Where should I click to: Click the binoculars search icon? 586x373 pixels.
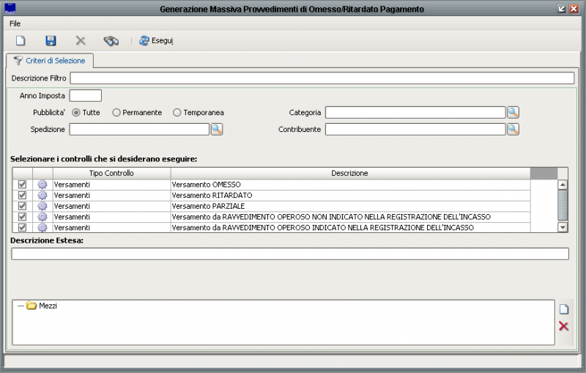click(111, 40)
